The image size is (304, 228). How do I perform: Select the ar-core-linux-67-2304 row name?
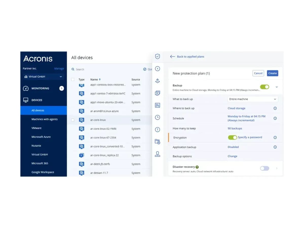click(103, 138)
